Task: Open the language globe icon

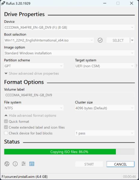Action: pos(7,164)
